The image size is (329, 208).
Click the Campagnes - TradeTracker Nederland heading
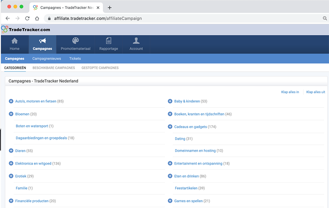(x=44, y=81)
